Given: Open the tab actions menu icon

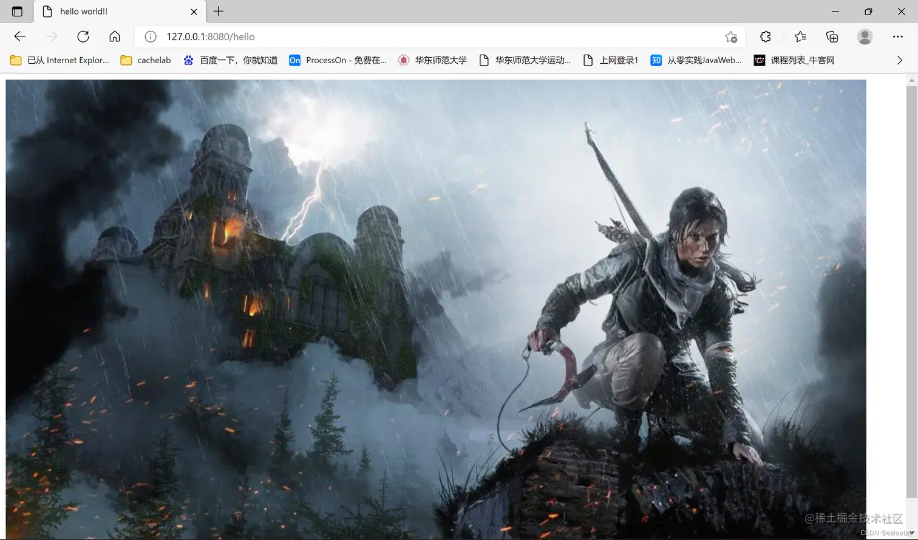Looking at the screenshot, I should 17,12.
